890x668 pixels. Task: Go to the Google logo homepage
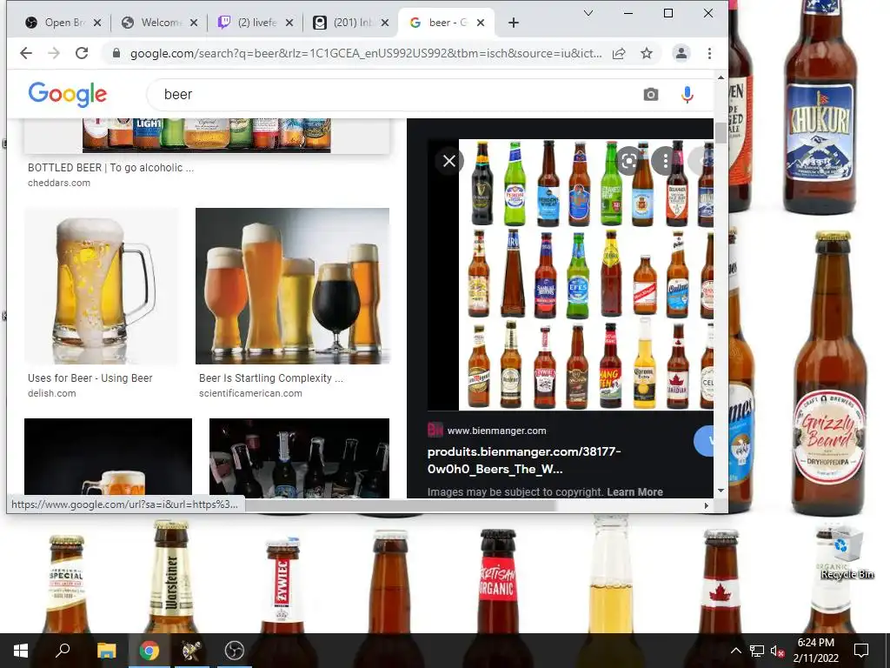point(68,94)
